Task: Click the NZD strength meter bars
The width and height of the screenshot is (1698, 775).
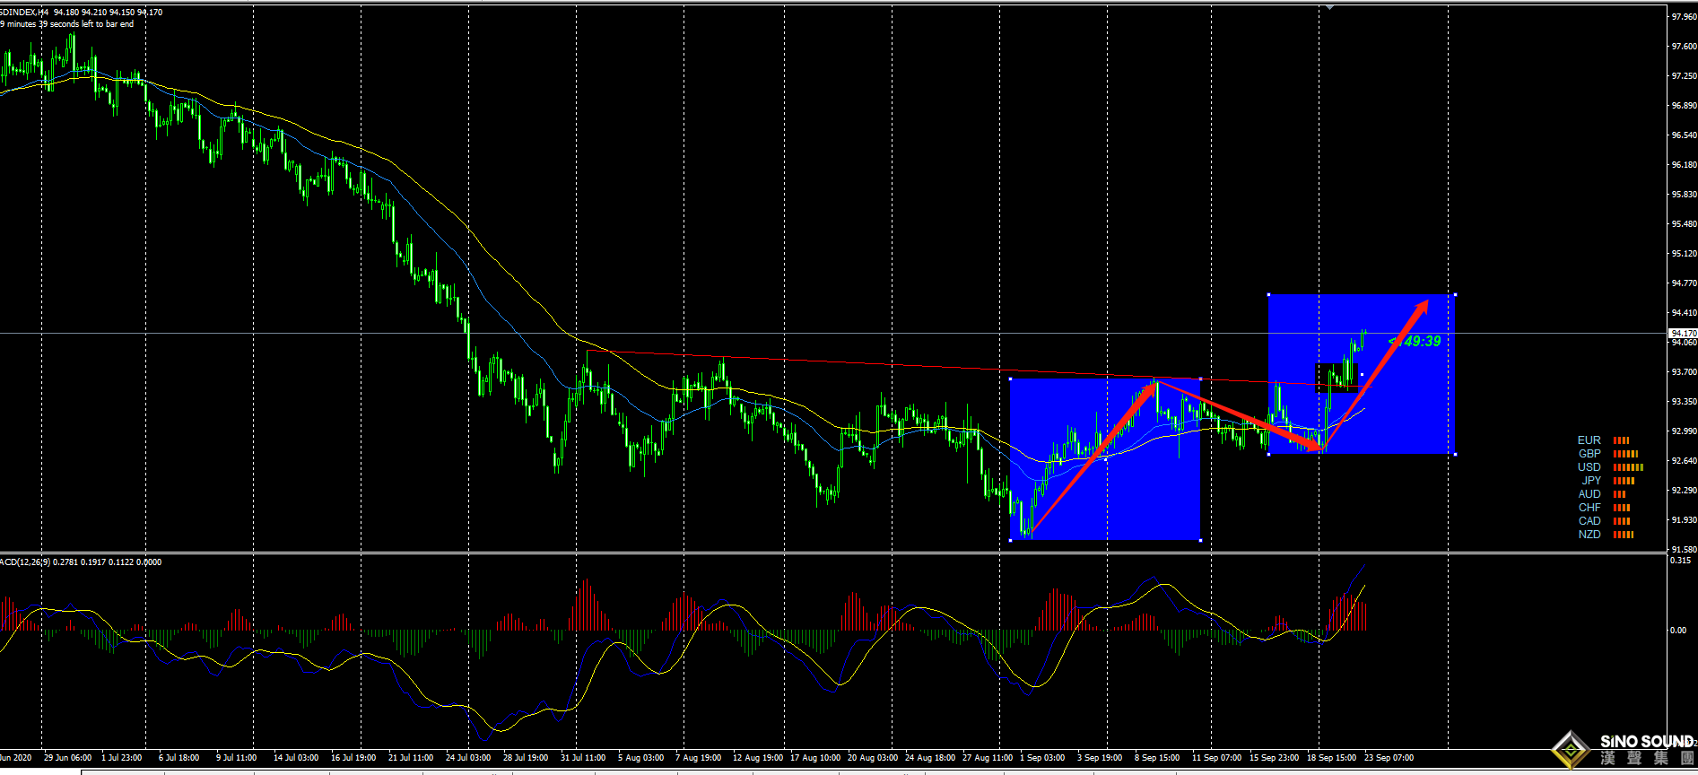Action: pyautogui.click(x=1624, y=535)
